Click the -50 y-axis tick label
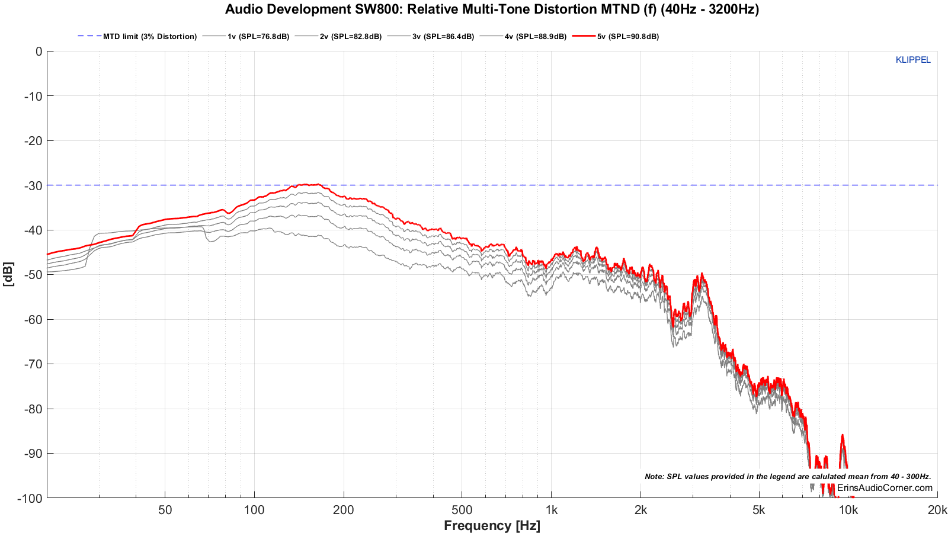Viewport: 948px width, 533px height. point(33,275)
